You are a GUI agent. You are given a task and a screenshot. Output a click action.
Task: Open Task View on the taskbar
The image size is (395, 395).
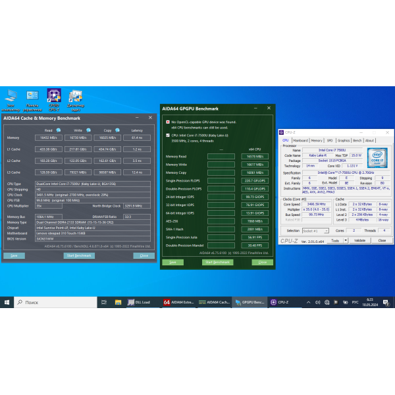pos(104,302)
